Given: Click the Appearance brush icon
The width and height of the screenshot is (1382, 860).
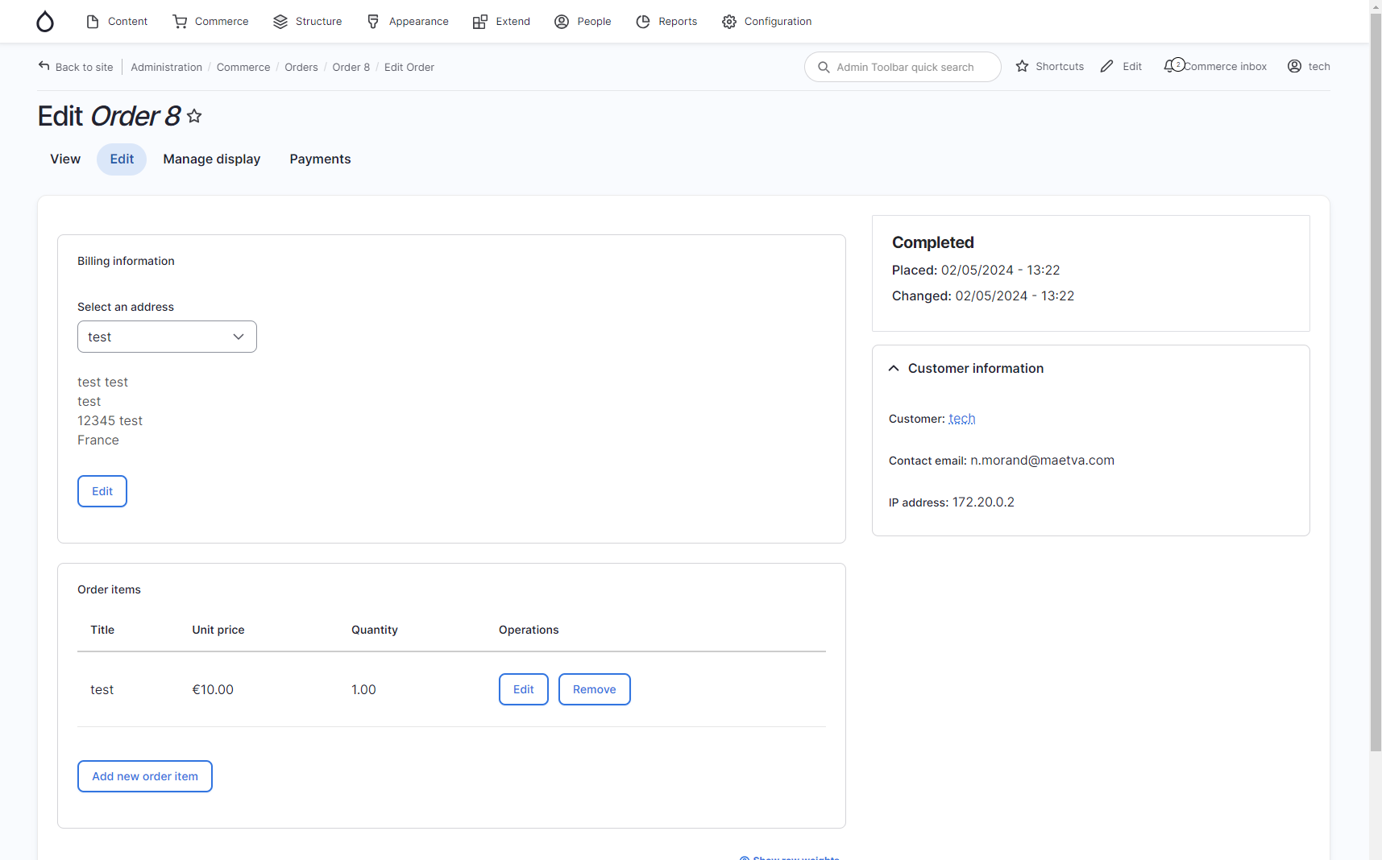Looking at the screenshot, I should 372,21.
